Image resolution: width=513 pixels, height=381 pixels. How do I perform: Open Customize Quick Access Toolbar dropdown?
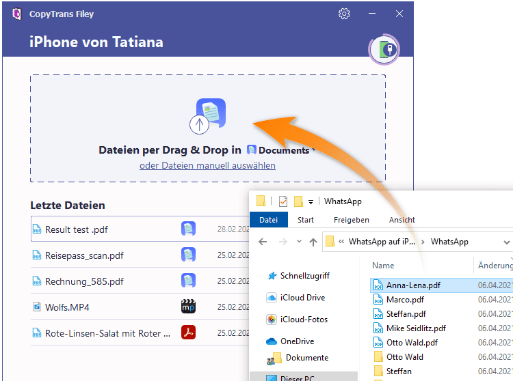311,201
